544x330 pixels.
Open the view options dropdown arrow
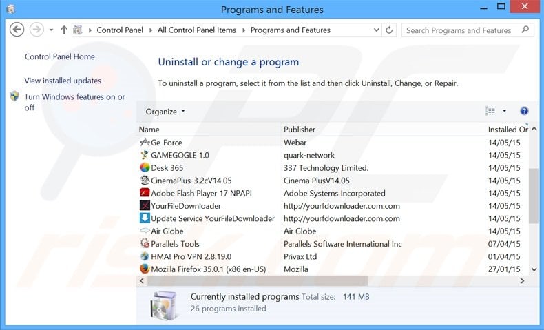click(504, 111)
